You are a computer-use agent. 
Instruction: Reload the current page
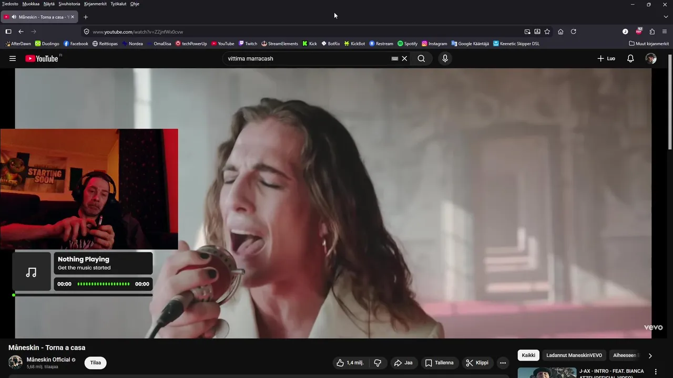click(574, 31)
